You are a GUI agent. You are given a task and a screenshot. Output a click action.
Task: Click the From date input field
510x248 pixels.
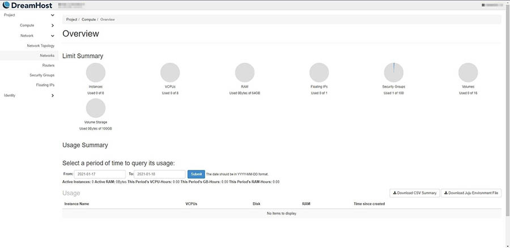[x=100, y=174]
